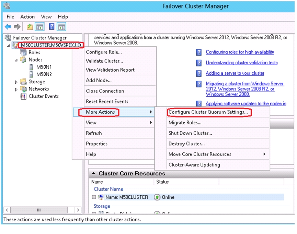
Task: Click the left arrow of tree pane scrollbar
Action: (7, 210)
